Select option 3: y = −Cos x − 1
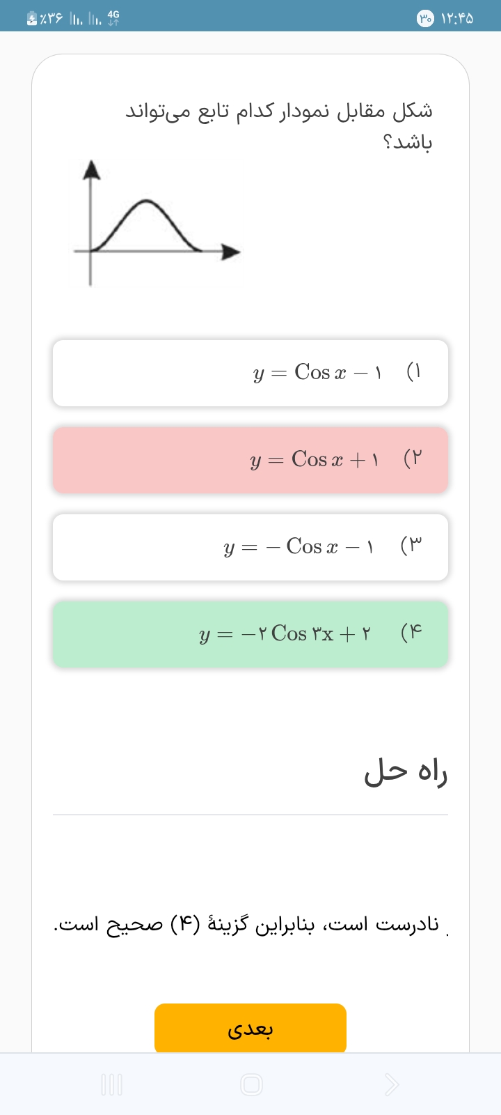Viewport: 501px width, 1115px height. [x=250, y=547]
